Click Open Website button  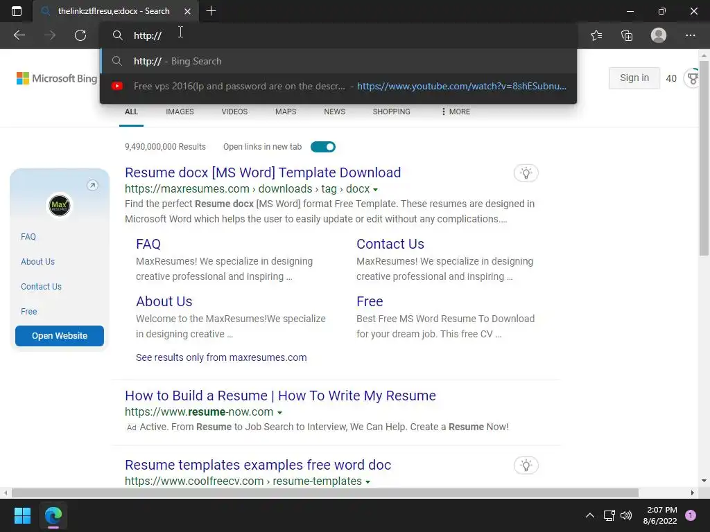(x=60, y=336)
